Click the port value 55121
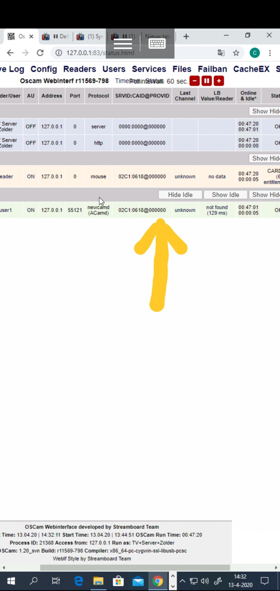Viewport: 280px width, 591px height. click(75, 210)
